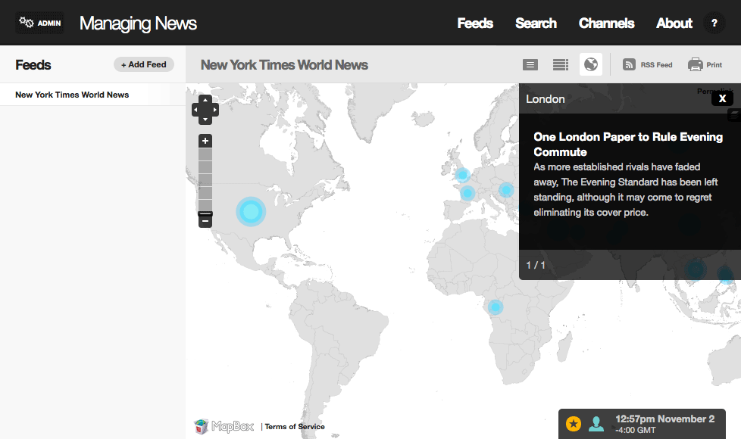Click the Add Feed button
This screenshot has width=741, height=439.
pyautogui.click(x=144, y=64)
